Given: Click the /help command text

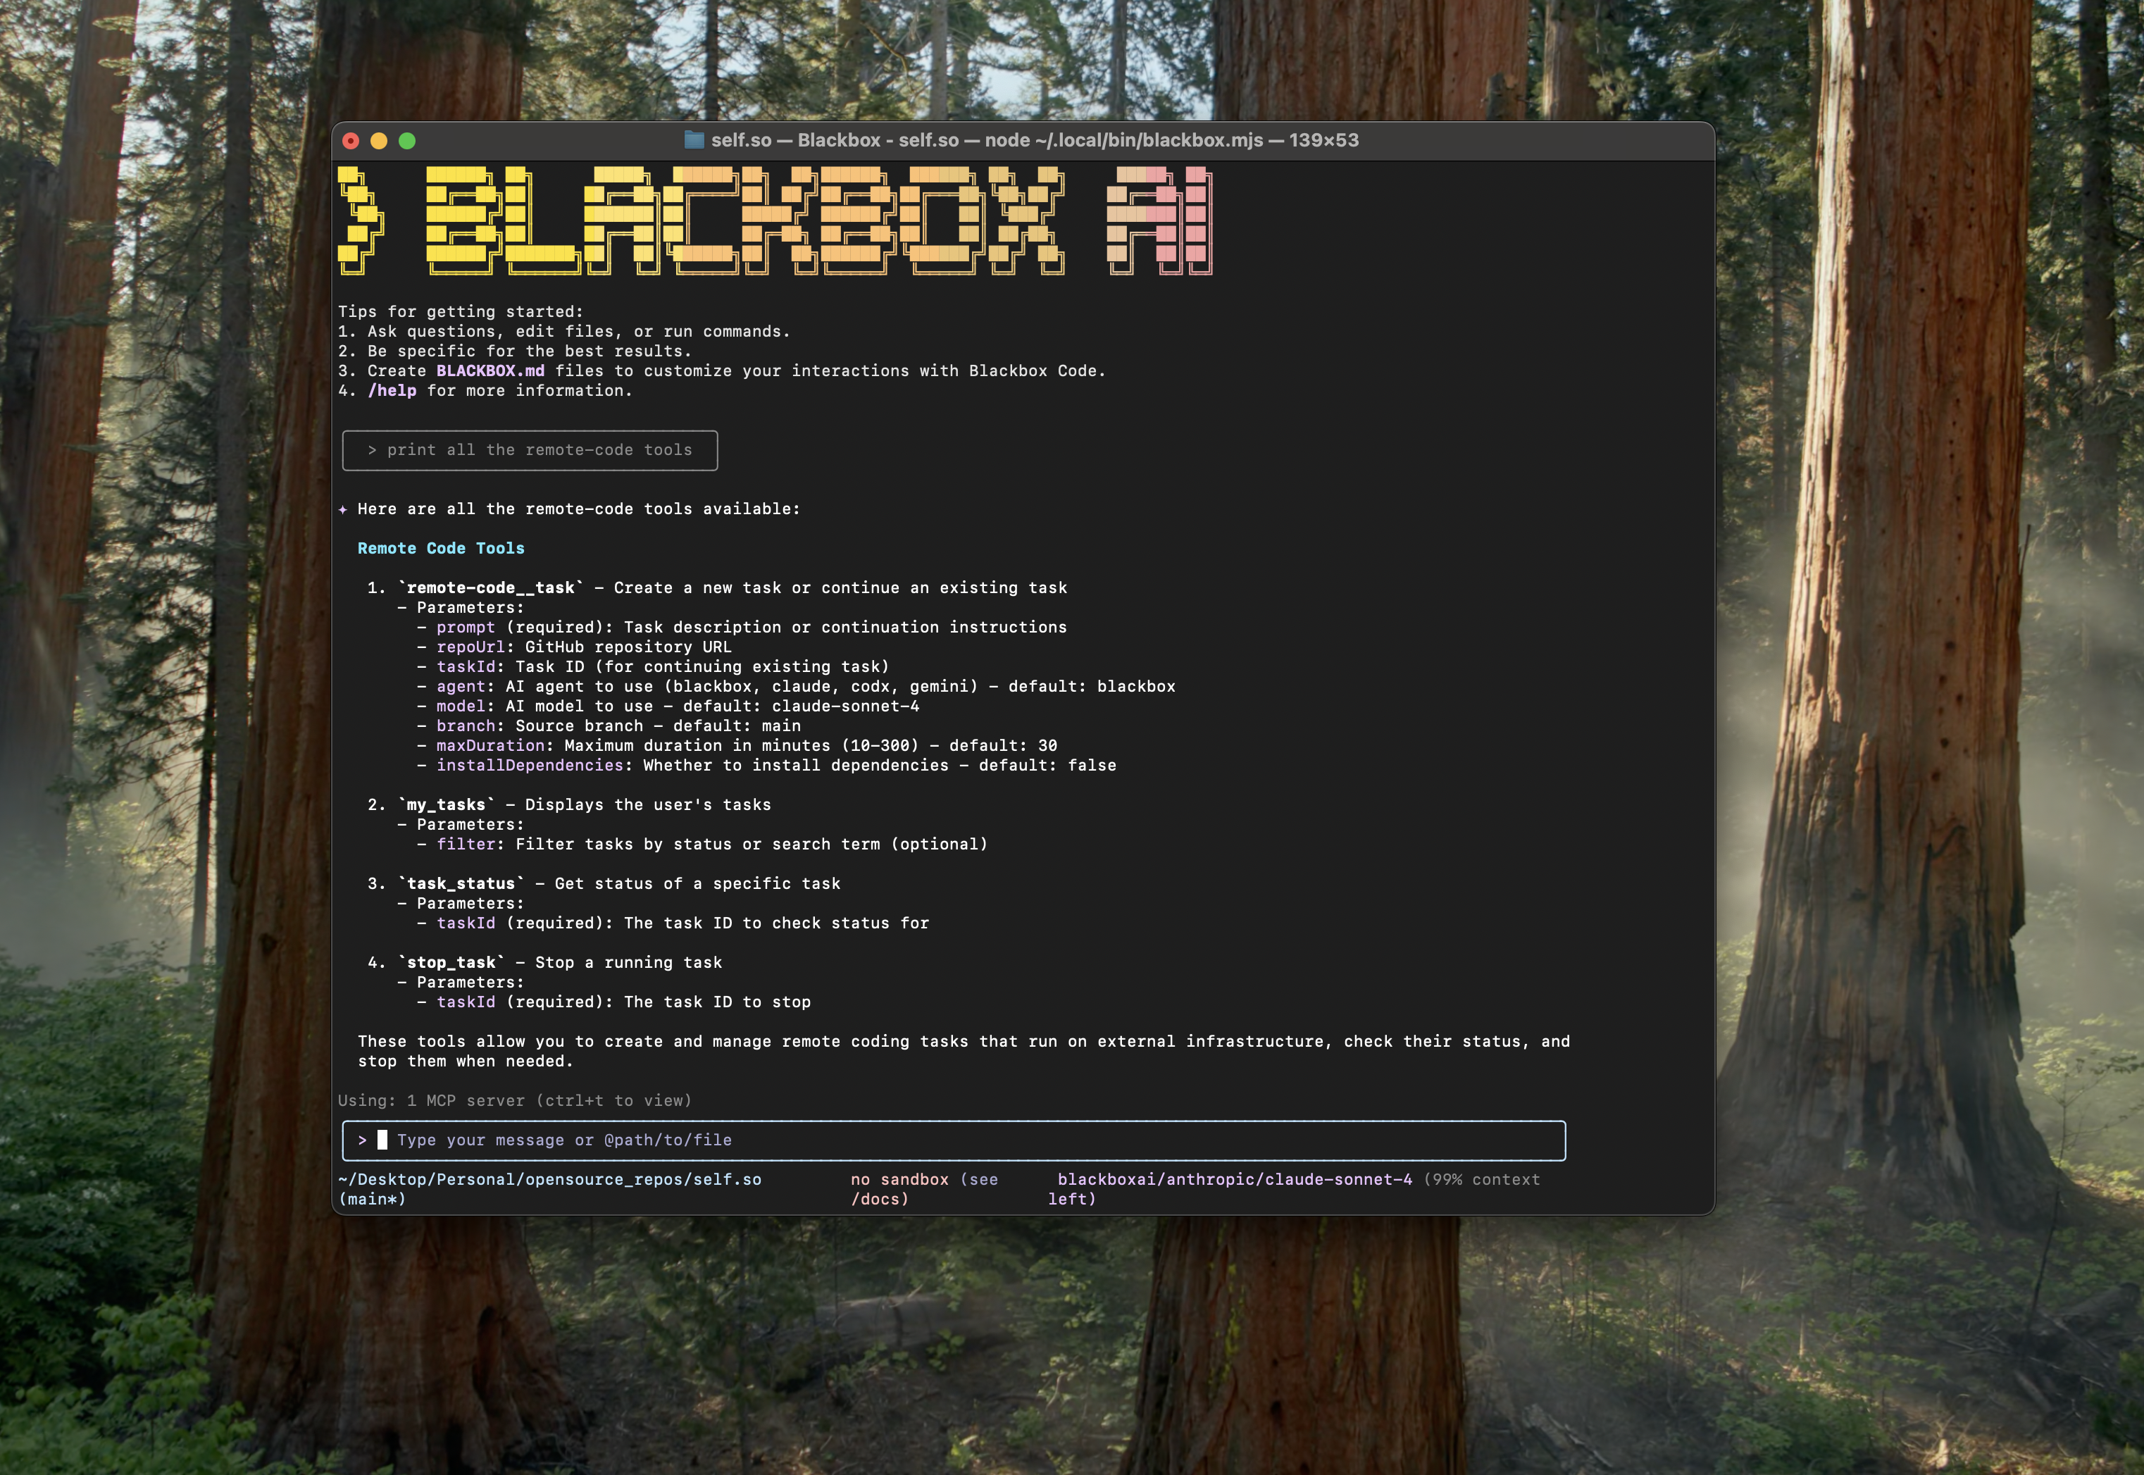Looking at the screenshot, I should tap(392, 391).
